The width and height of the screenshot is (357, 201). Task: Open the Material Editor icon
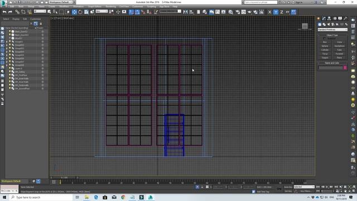[230, 12]
